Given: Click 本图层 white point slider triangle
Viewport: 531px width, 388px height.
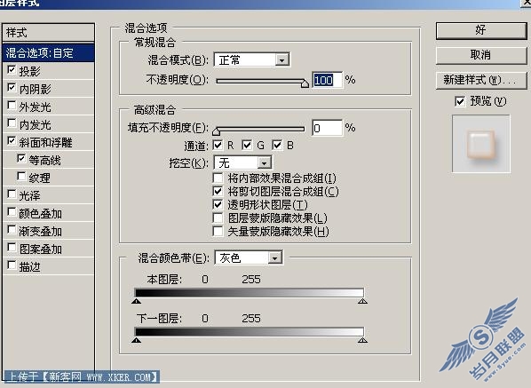Looking at the screenshot, I should point(362,301).
